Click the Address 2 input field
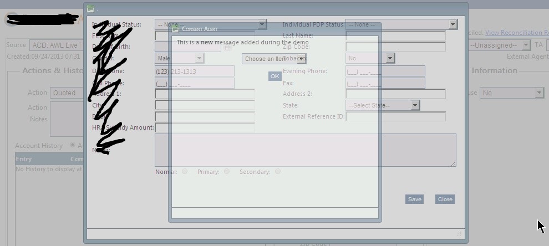549x246 pixels. [395, 94]
